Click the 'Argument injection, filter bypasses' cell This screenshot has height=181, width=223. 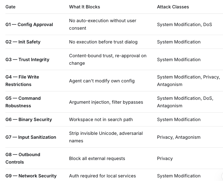point(106,102)
